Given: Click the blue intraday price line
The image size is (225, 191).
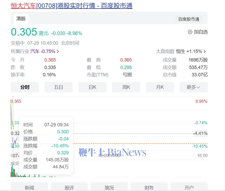Looking at the screenshot, I should pos(15,141).
